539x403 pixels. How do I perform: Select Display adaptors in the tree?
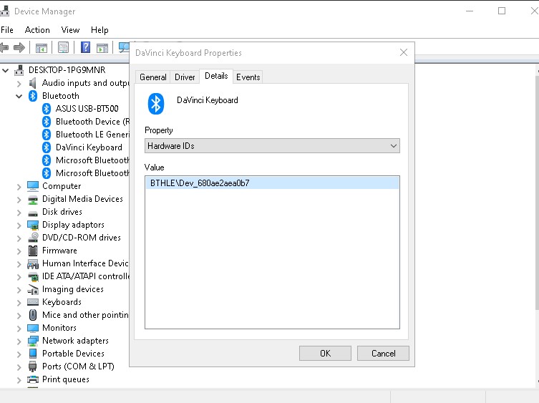[73, 225]
